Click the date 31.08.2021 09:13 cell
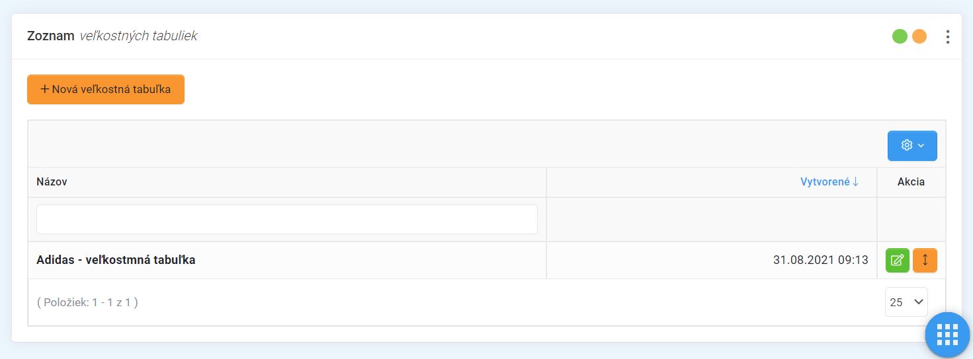Screen dimensions: 973x359 [820, 260]
